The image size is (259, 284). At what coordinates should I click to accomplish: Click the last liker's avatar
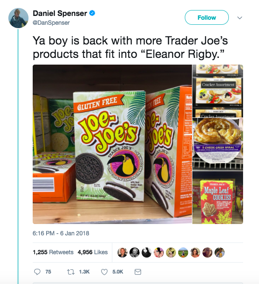click(220, 252)
